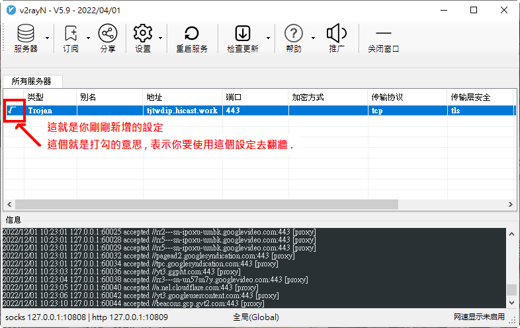Click the 订阅 subscription icon

click(x=71, y=34)
